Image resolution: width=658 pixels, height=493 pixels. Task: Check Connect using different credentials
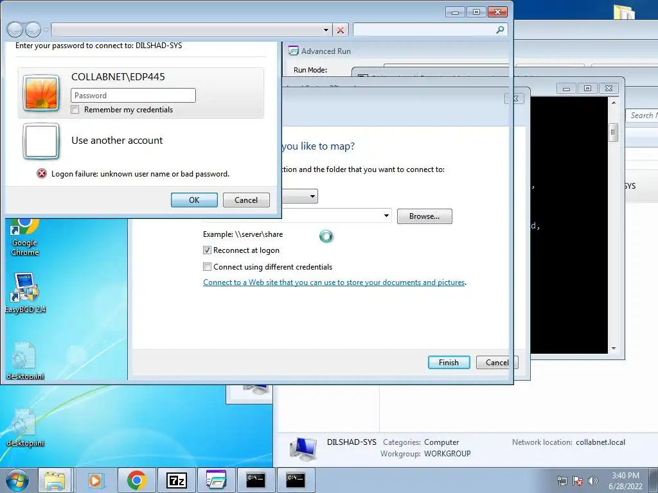click(x=207, y=267)
